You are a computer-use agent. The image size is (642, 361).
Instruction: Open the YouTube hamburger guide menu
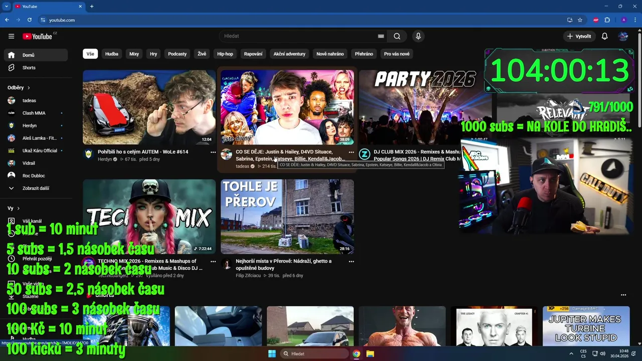[11, 36]
